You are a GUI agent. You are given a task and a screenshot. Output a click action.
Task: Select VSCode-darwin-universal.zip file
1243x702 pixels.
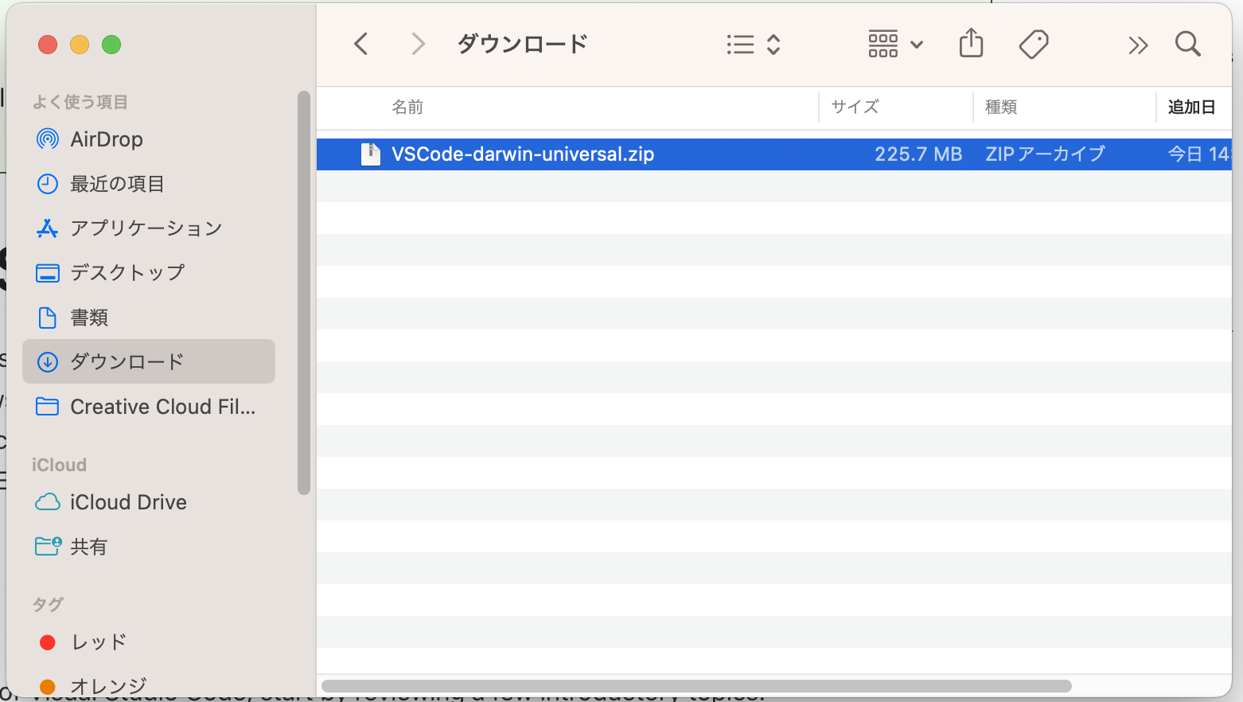coord(522,154)
